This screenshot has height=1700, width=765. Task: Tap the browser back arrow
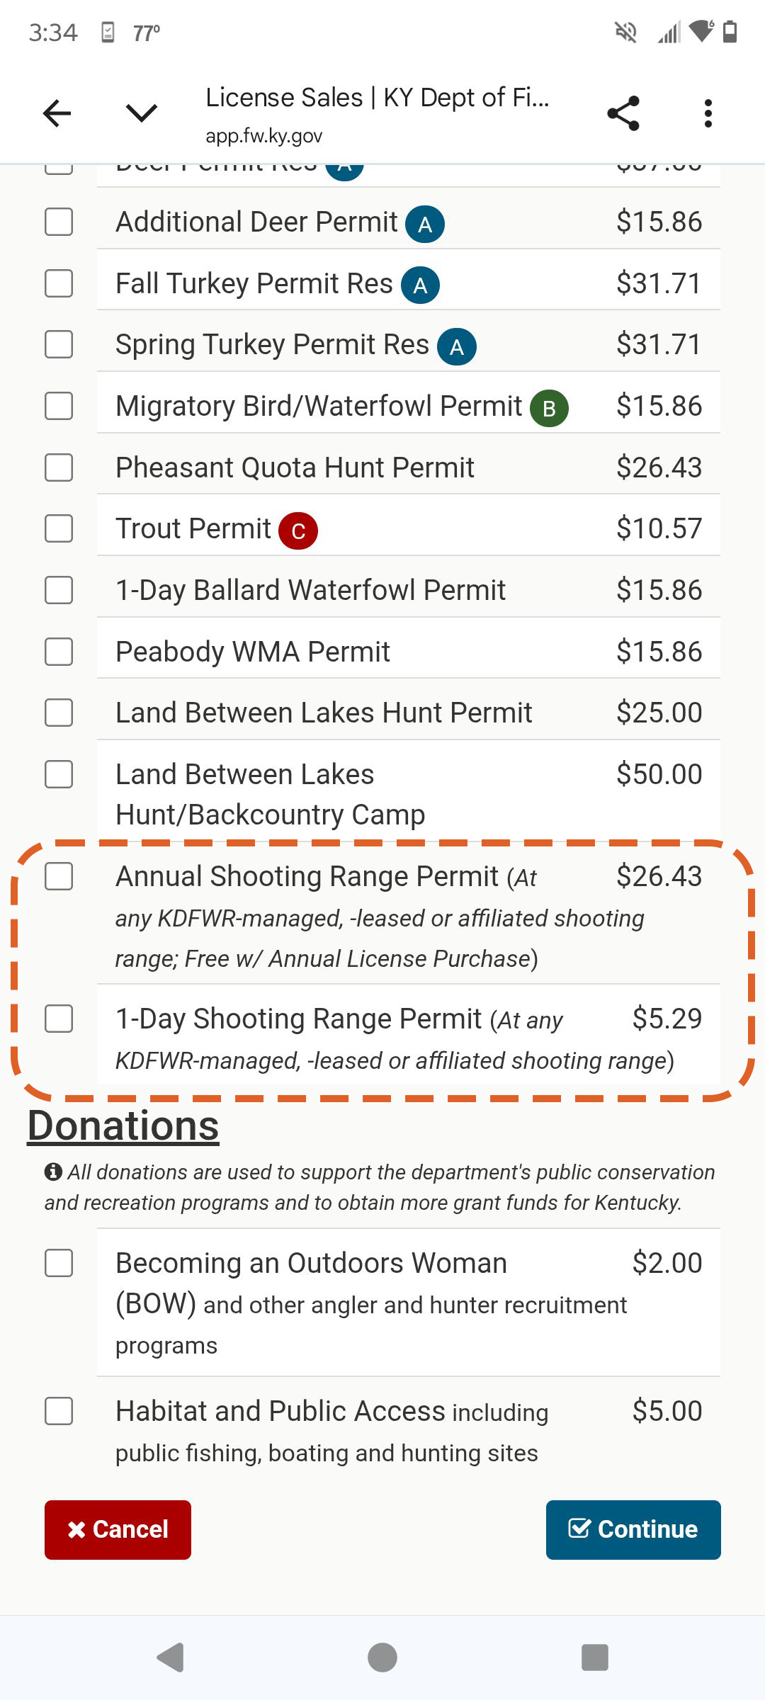click(56, 113)
